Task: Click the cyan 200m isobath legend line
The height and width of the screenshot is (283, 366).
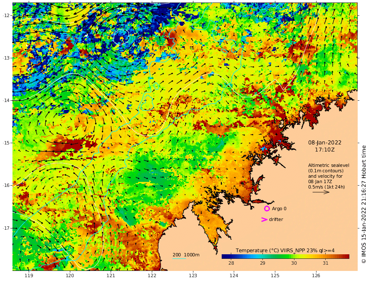Action: click(179, 258)
